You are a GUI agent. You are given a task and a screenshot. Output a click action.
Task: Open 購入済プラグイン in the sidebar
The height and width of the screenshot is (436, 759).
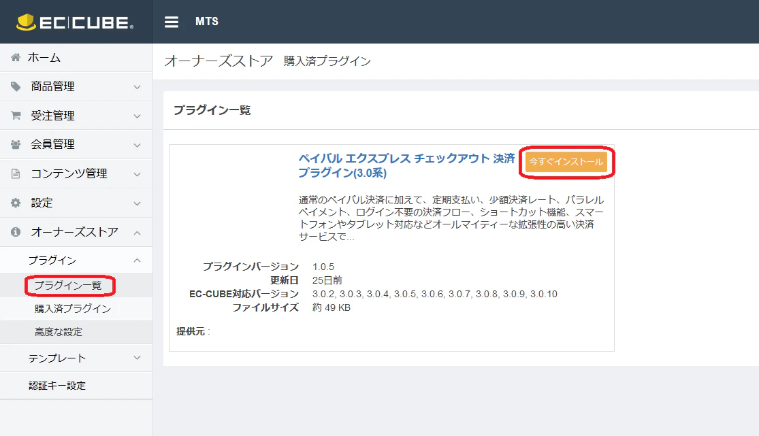point(73,309)
